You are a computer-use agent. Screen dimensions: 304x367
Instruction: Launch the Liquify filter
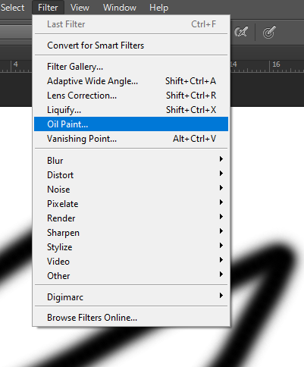131,110
